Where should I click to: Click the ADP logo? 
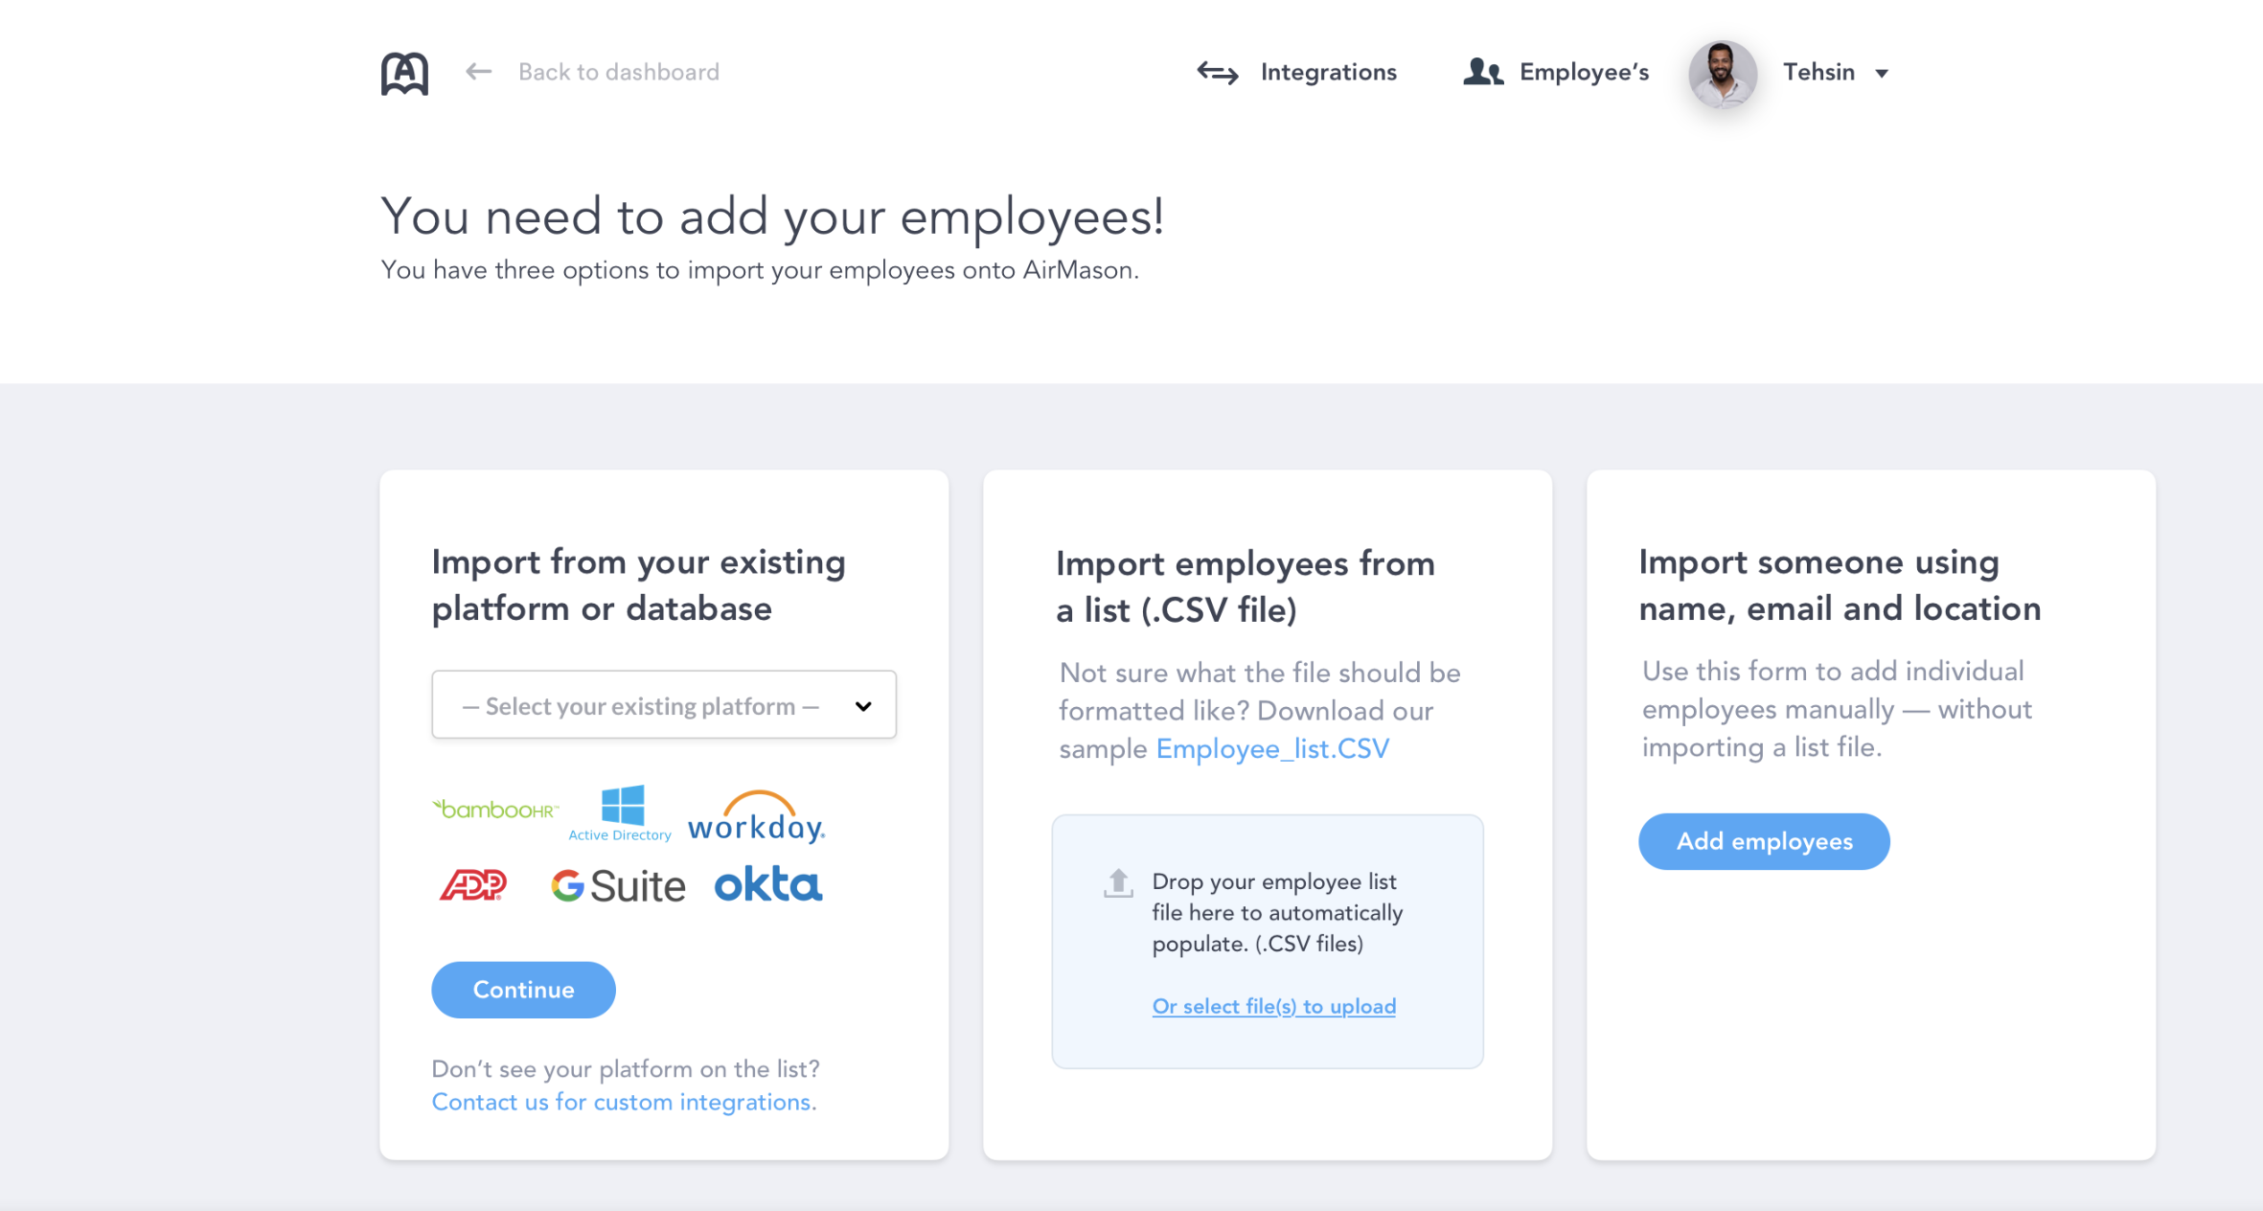(x=472, y=884)
